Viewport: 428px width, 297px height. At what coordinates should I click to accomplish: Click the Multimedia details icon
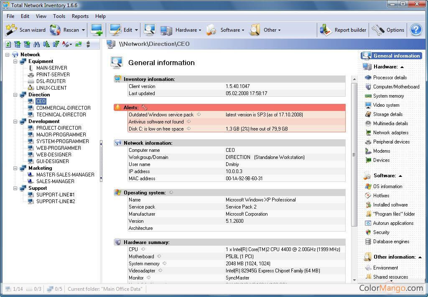[x=368, y=123]
